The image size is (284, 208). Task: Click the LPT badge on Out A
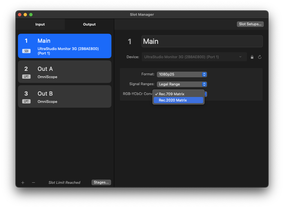(26, 77)
